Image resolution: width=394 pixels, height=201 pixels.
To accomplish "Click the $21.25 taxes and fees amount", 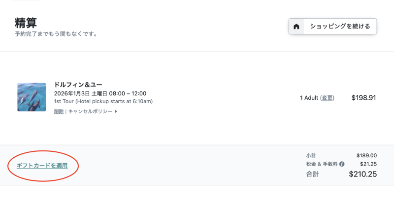I will [x=368, y=164].
